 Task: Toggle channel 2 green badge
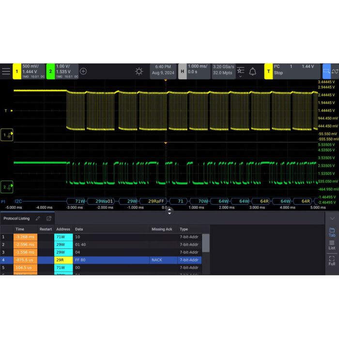coord(50,71)
